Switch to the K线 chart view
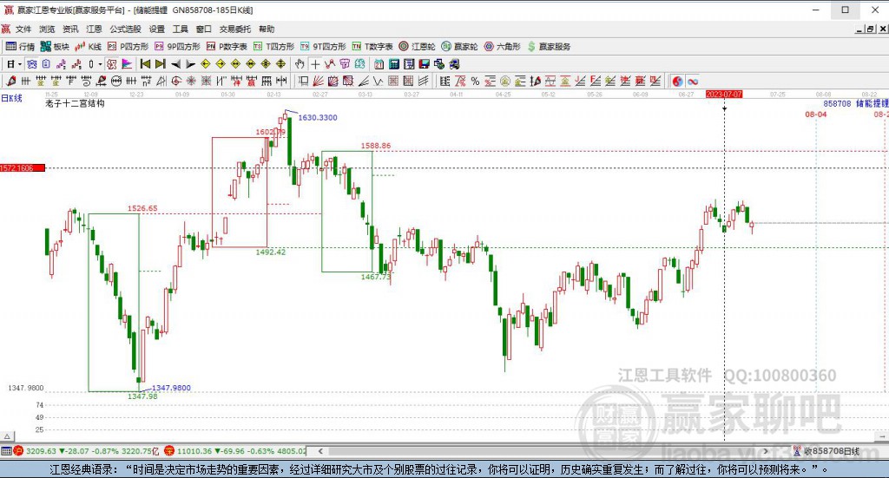The height and width of the screenshot is (478, 889). (x=89, y=47)
